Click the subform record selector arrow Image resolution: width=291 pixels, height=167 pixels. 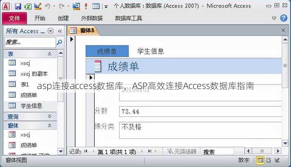pos(91,77)
